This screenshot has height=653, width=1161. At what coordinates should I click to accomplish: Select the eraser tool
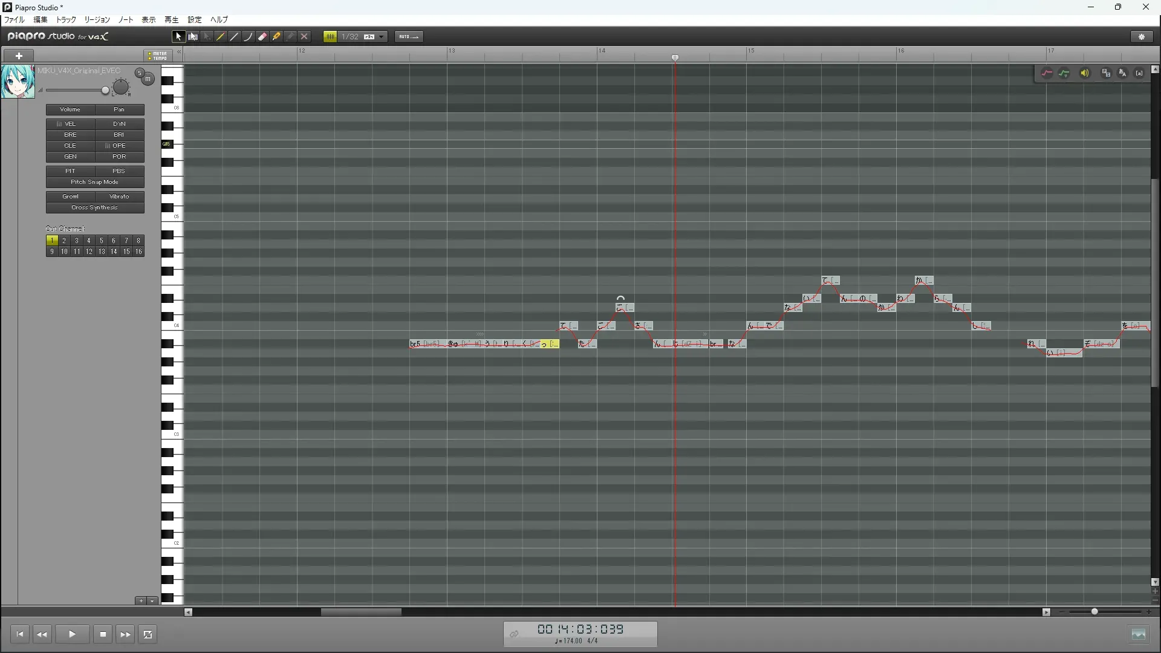pyautogui.click(x=262, y=37)
